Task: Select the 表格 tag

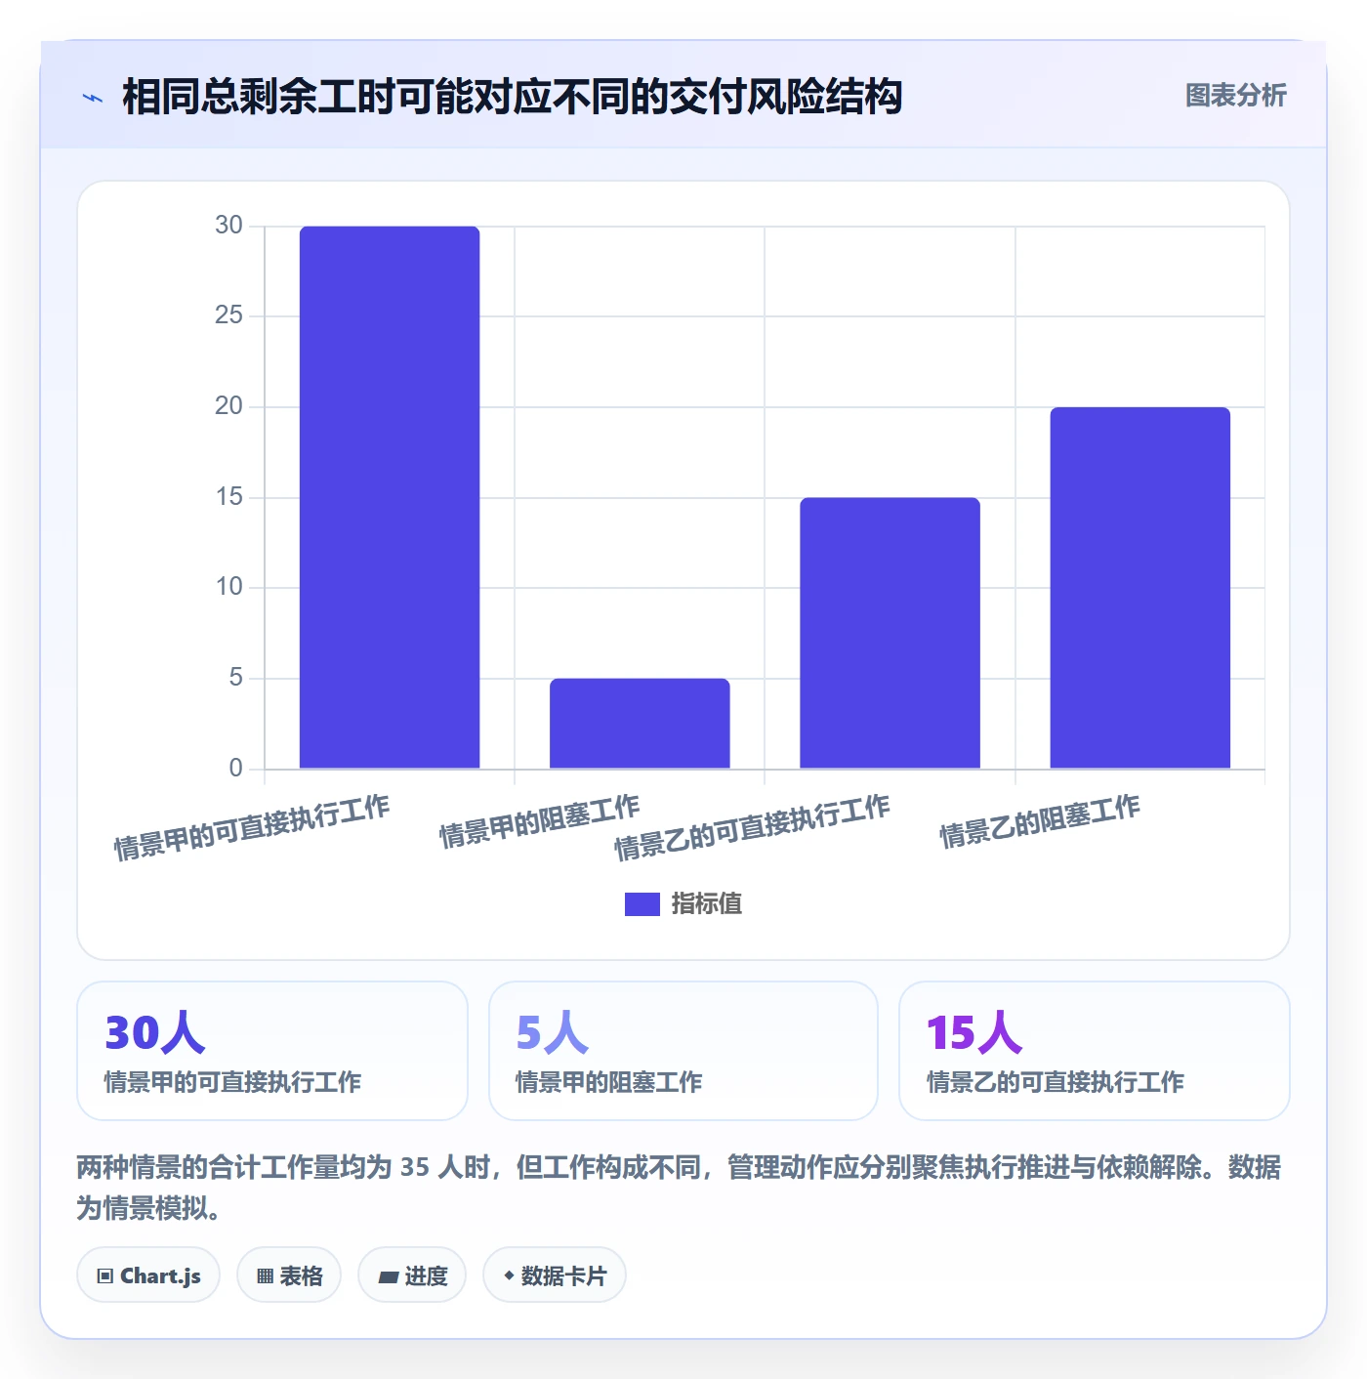Action: pyautogui.click(x=289, y=1275)
